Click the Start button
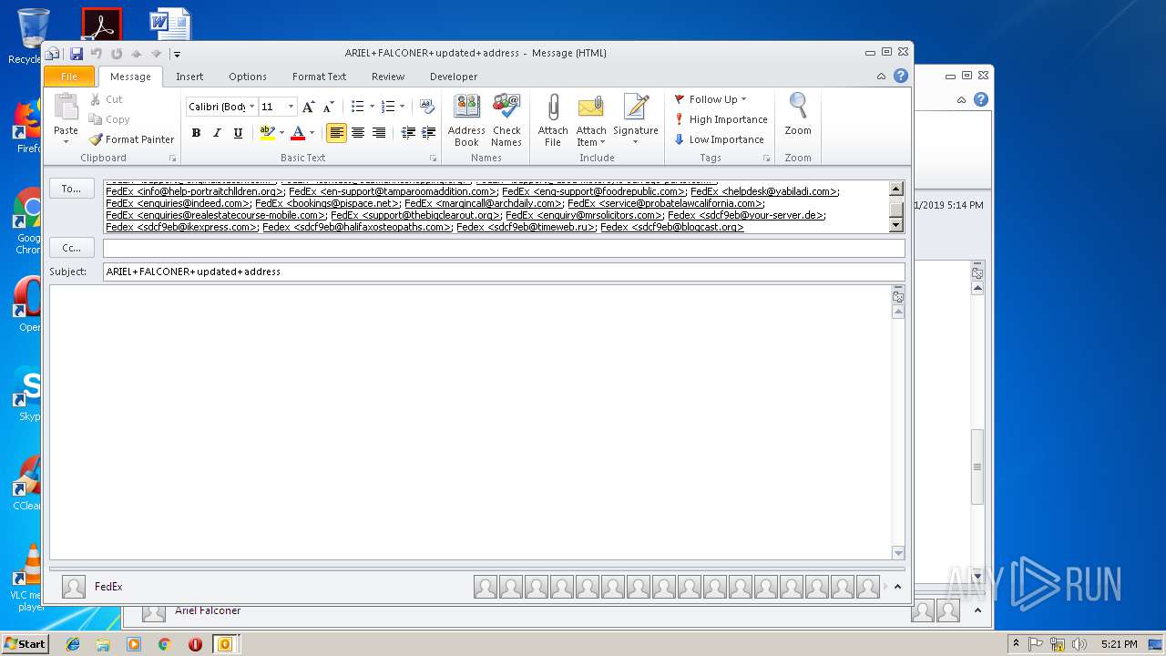1166x656 pixels. click(x=26, y=643)
